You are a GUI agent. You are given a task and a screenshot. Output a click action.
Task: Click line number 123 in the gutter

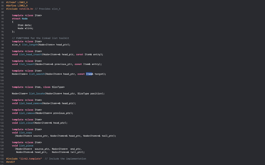[x=2, y=126]
